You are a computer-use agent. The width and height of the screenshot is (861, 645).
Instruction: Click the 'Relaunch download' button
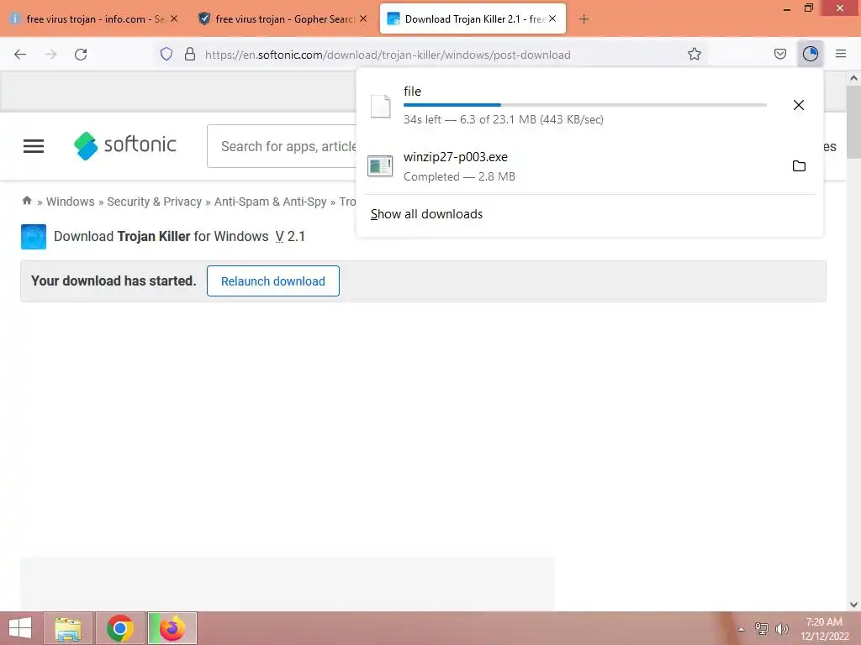273,281
